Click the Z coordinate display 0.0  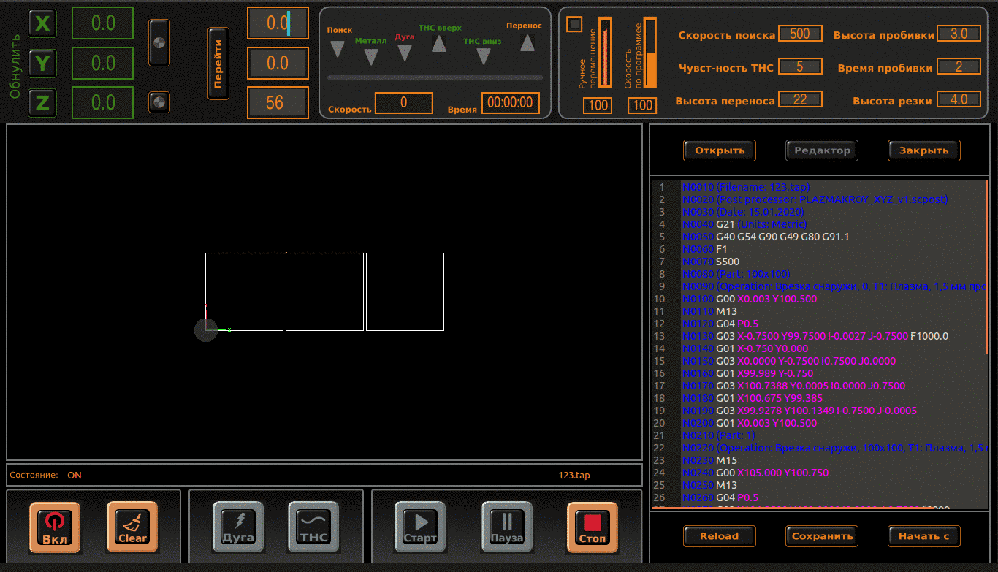(103, 102)
